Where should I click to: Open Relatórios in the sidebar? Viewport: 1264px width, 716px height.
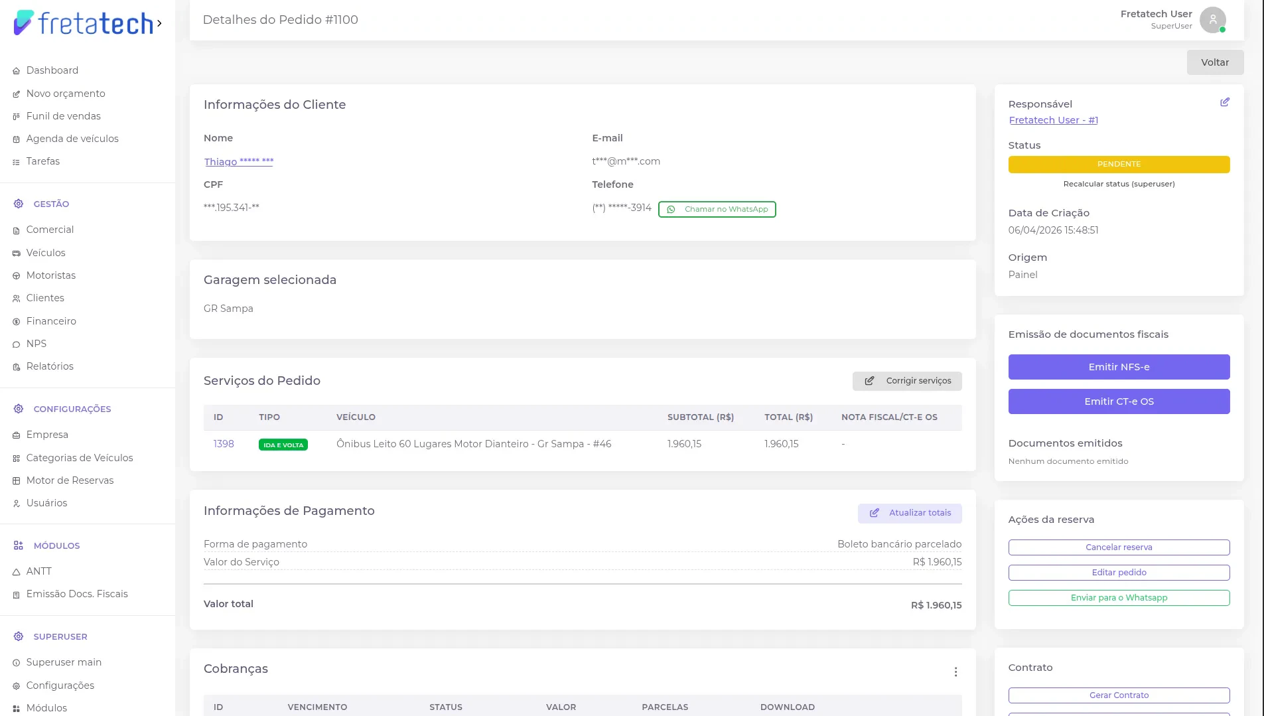(50, 366)
